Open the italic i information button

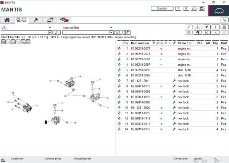point(215,27)
